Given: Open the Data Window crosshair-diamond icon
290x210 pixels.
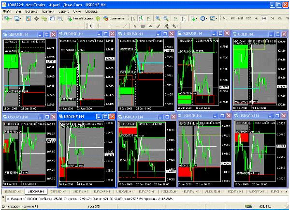Looking at the screenshot, I should (x=36, y=18).
